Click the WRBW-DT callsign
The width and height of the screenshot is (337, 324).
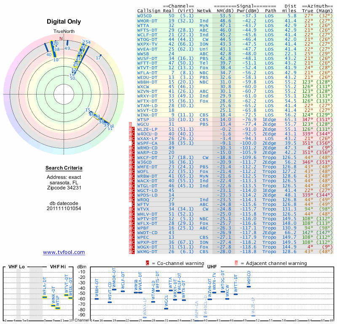[147, 176]
